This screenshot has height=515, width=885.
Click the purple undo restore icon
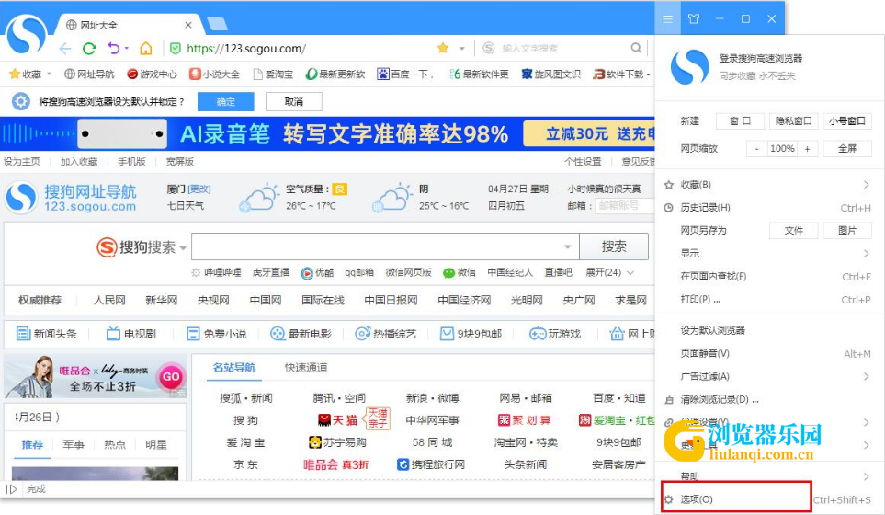click(113, 48)
